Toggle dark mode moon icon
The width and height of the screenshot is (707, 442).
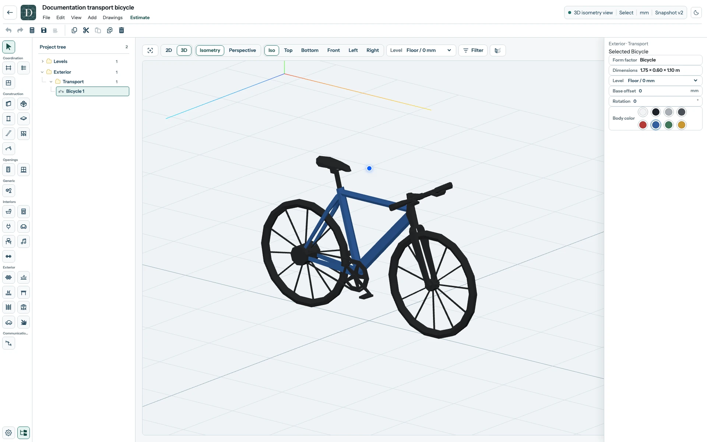696,13
